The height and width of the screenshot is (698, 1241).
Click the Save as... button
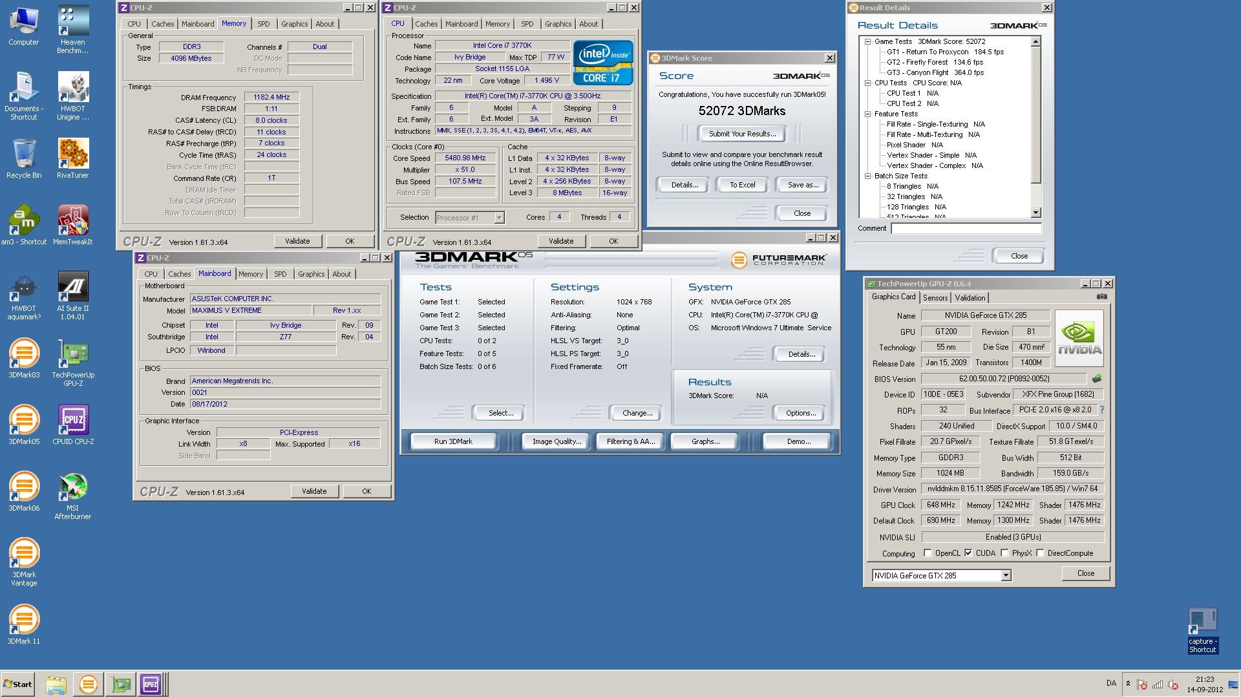803,185
